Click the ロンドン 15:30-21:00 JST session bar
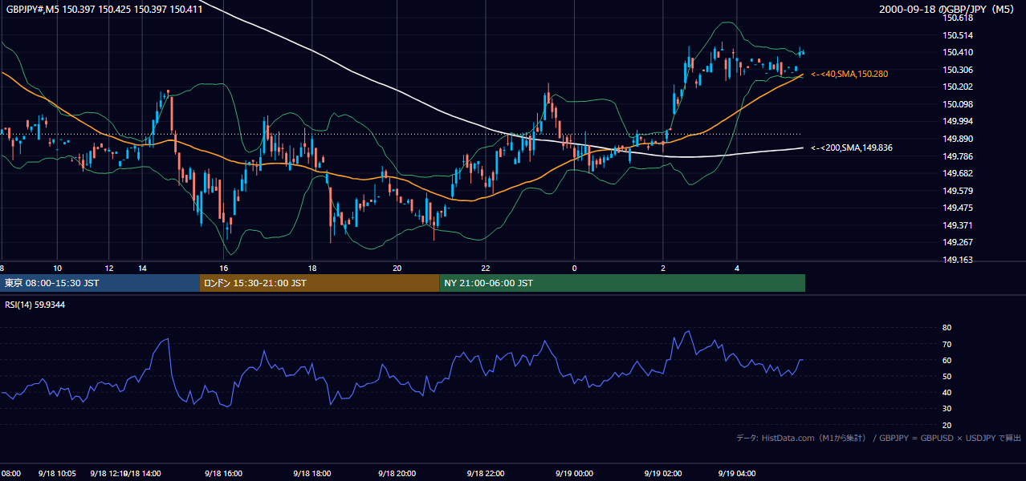1026x481 pixels. [320, 283]
